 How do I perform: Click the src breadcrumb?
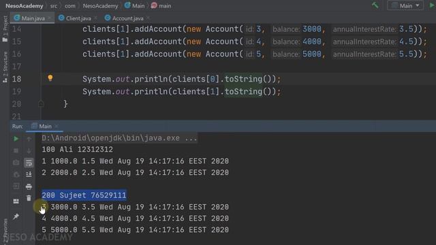click(54, 6)
